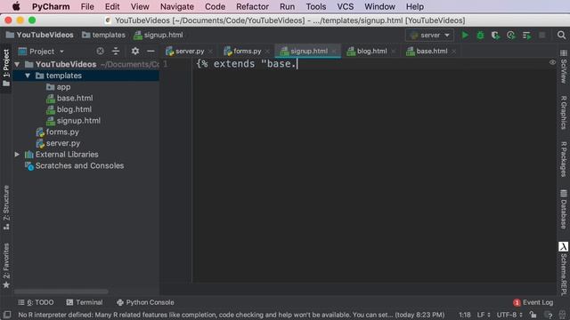Close the base.html tab

tap(453, 52)
